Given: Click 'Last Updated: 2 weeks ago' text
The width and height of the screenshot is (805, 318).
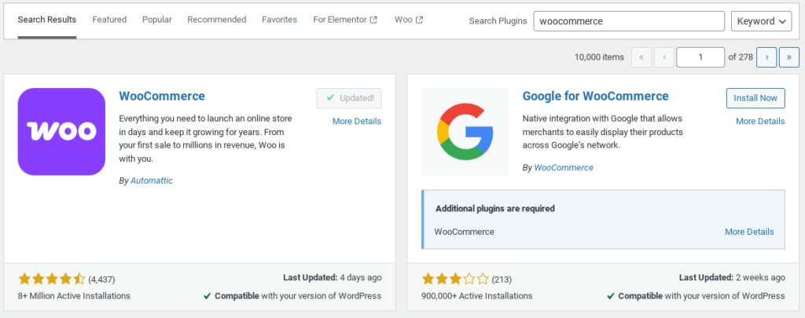Looking at the screenshot, I should click(x=732, y=277).
